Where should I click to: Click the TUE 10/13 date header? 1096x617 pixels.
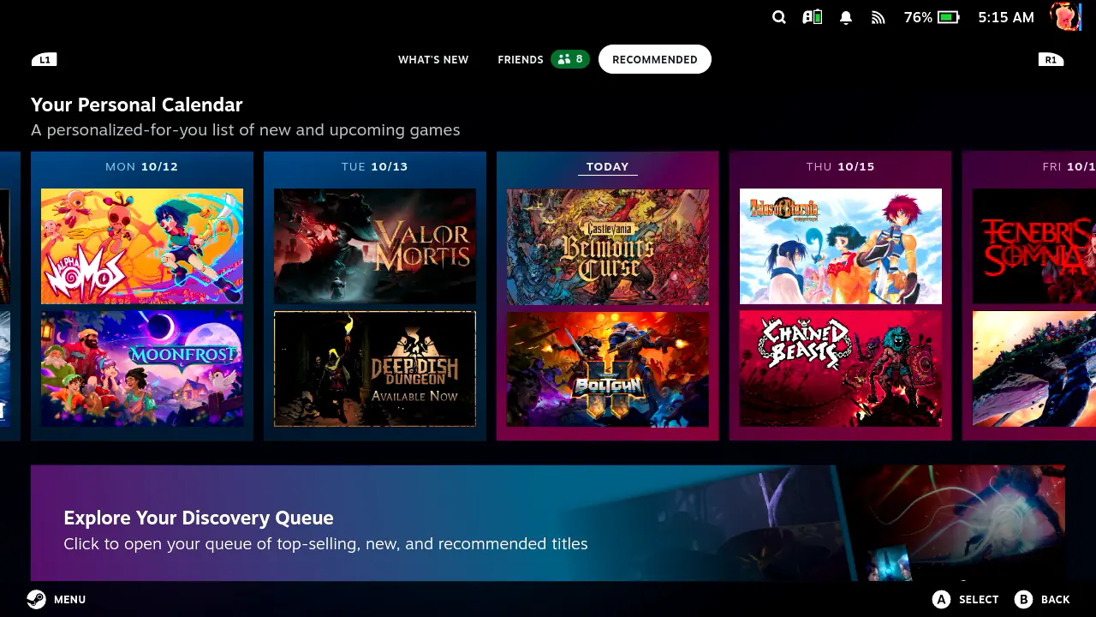(x=375, y=166)
